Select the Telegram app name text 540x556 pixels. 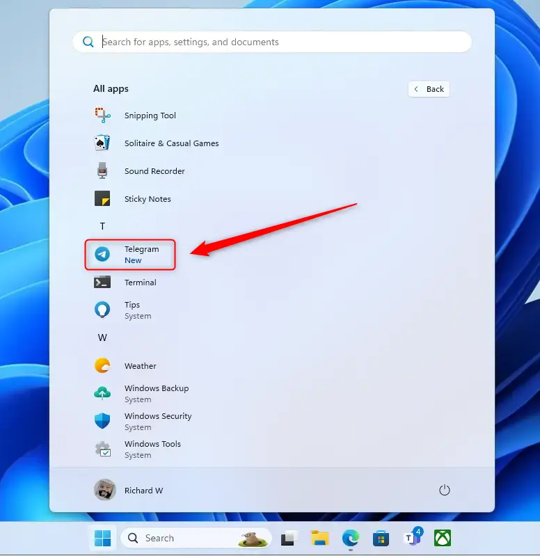click(x=141, y=249)
